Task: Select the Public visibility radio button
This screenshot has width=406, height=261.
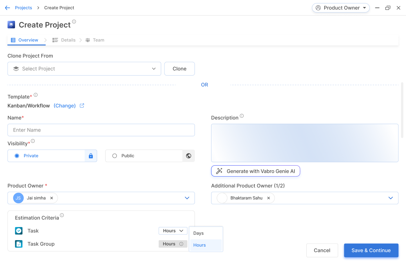Action: 115,156
